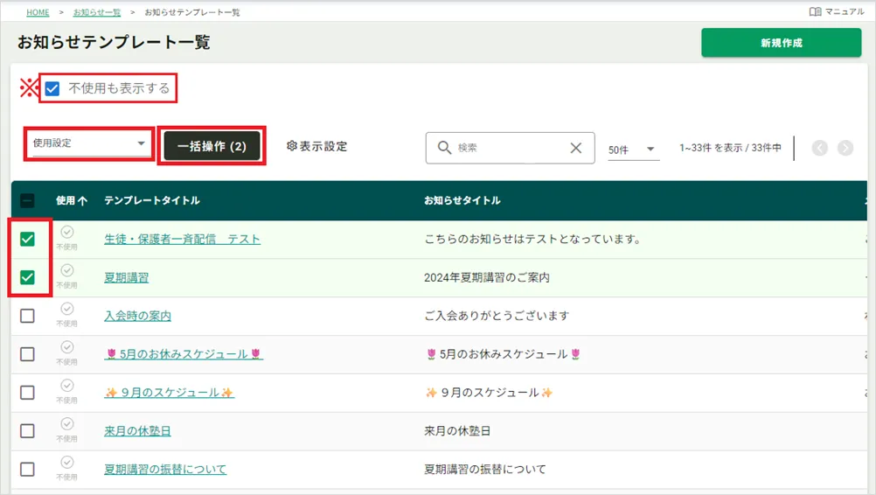The width and height of the screenshot is (876, 495).
Task: Click the text ご入会ありがとうございます
Action: coord(497,316)
